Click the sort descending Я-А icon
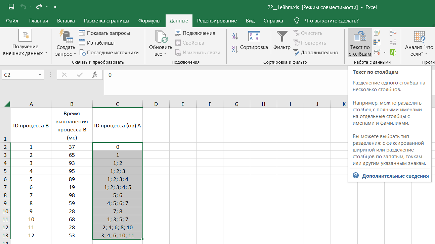Screen dimensions: 435x244 coord(235,49)
